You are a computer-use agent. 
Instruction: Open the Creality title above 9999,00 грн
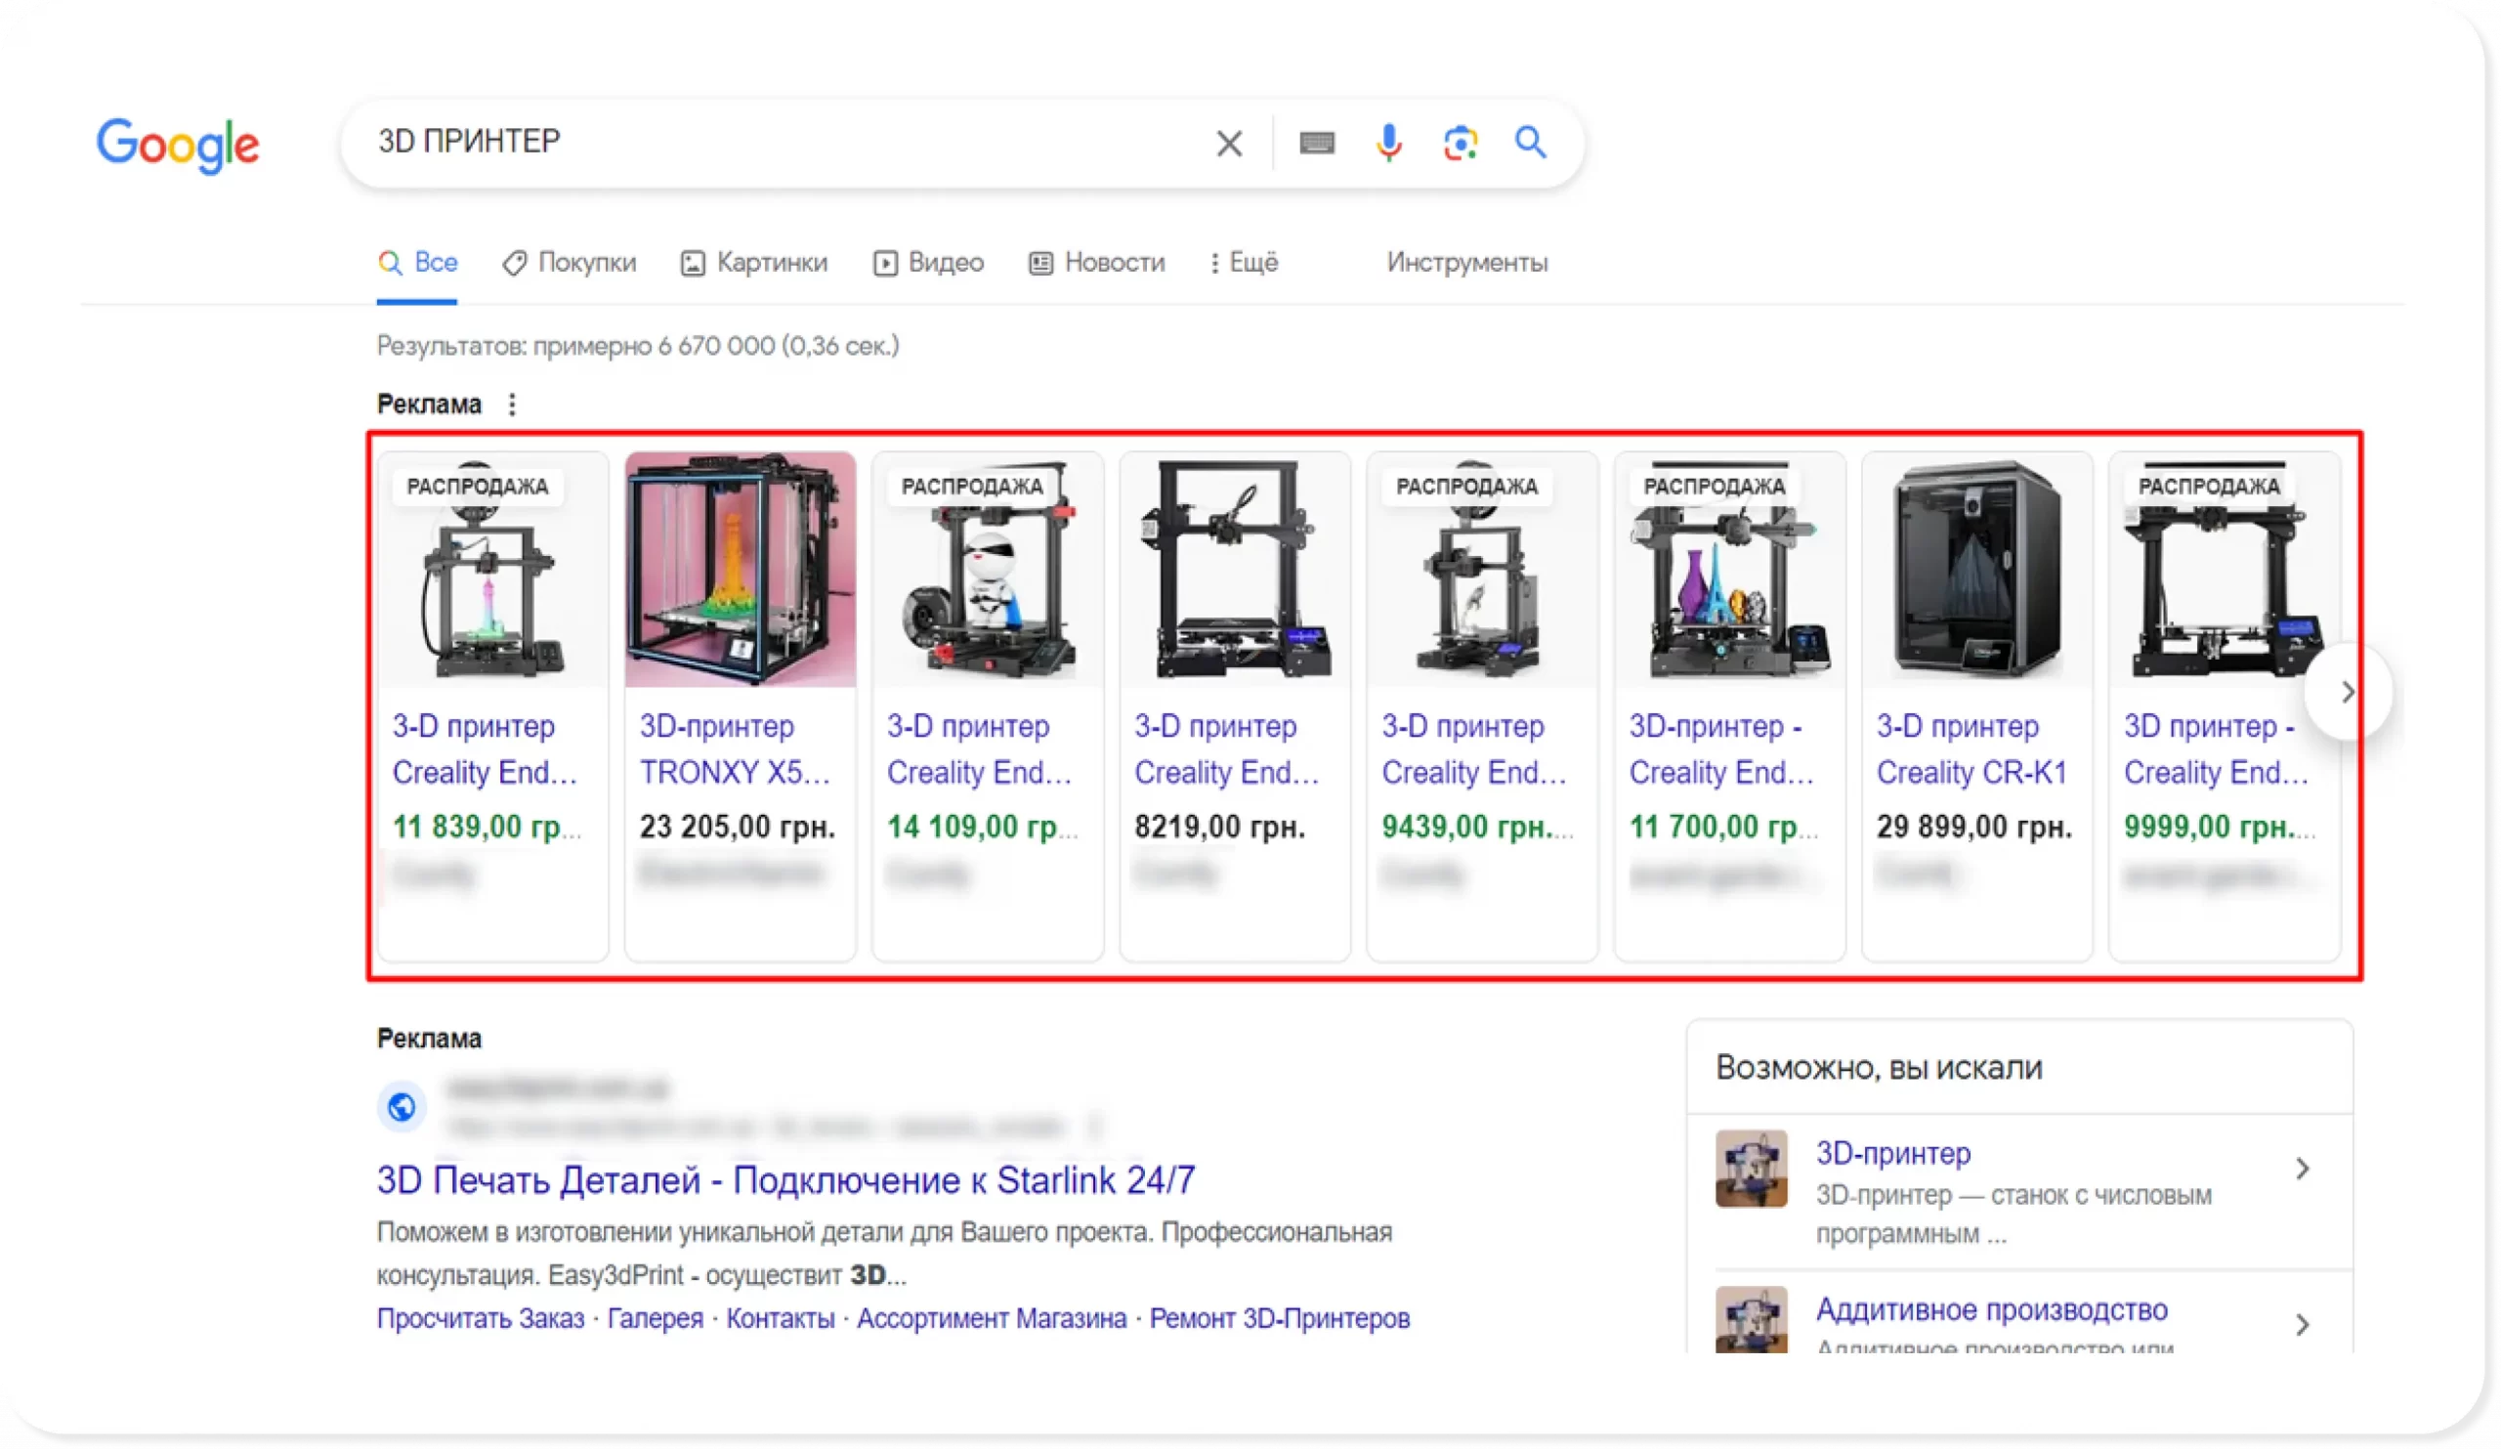tap(2216, 749)
